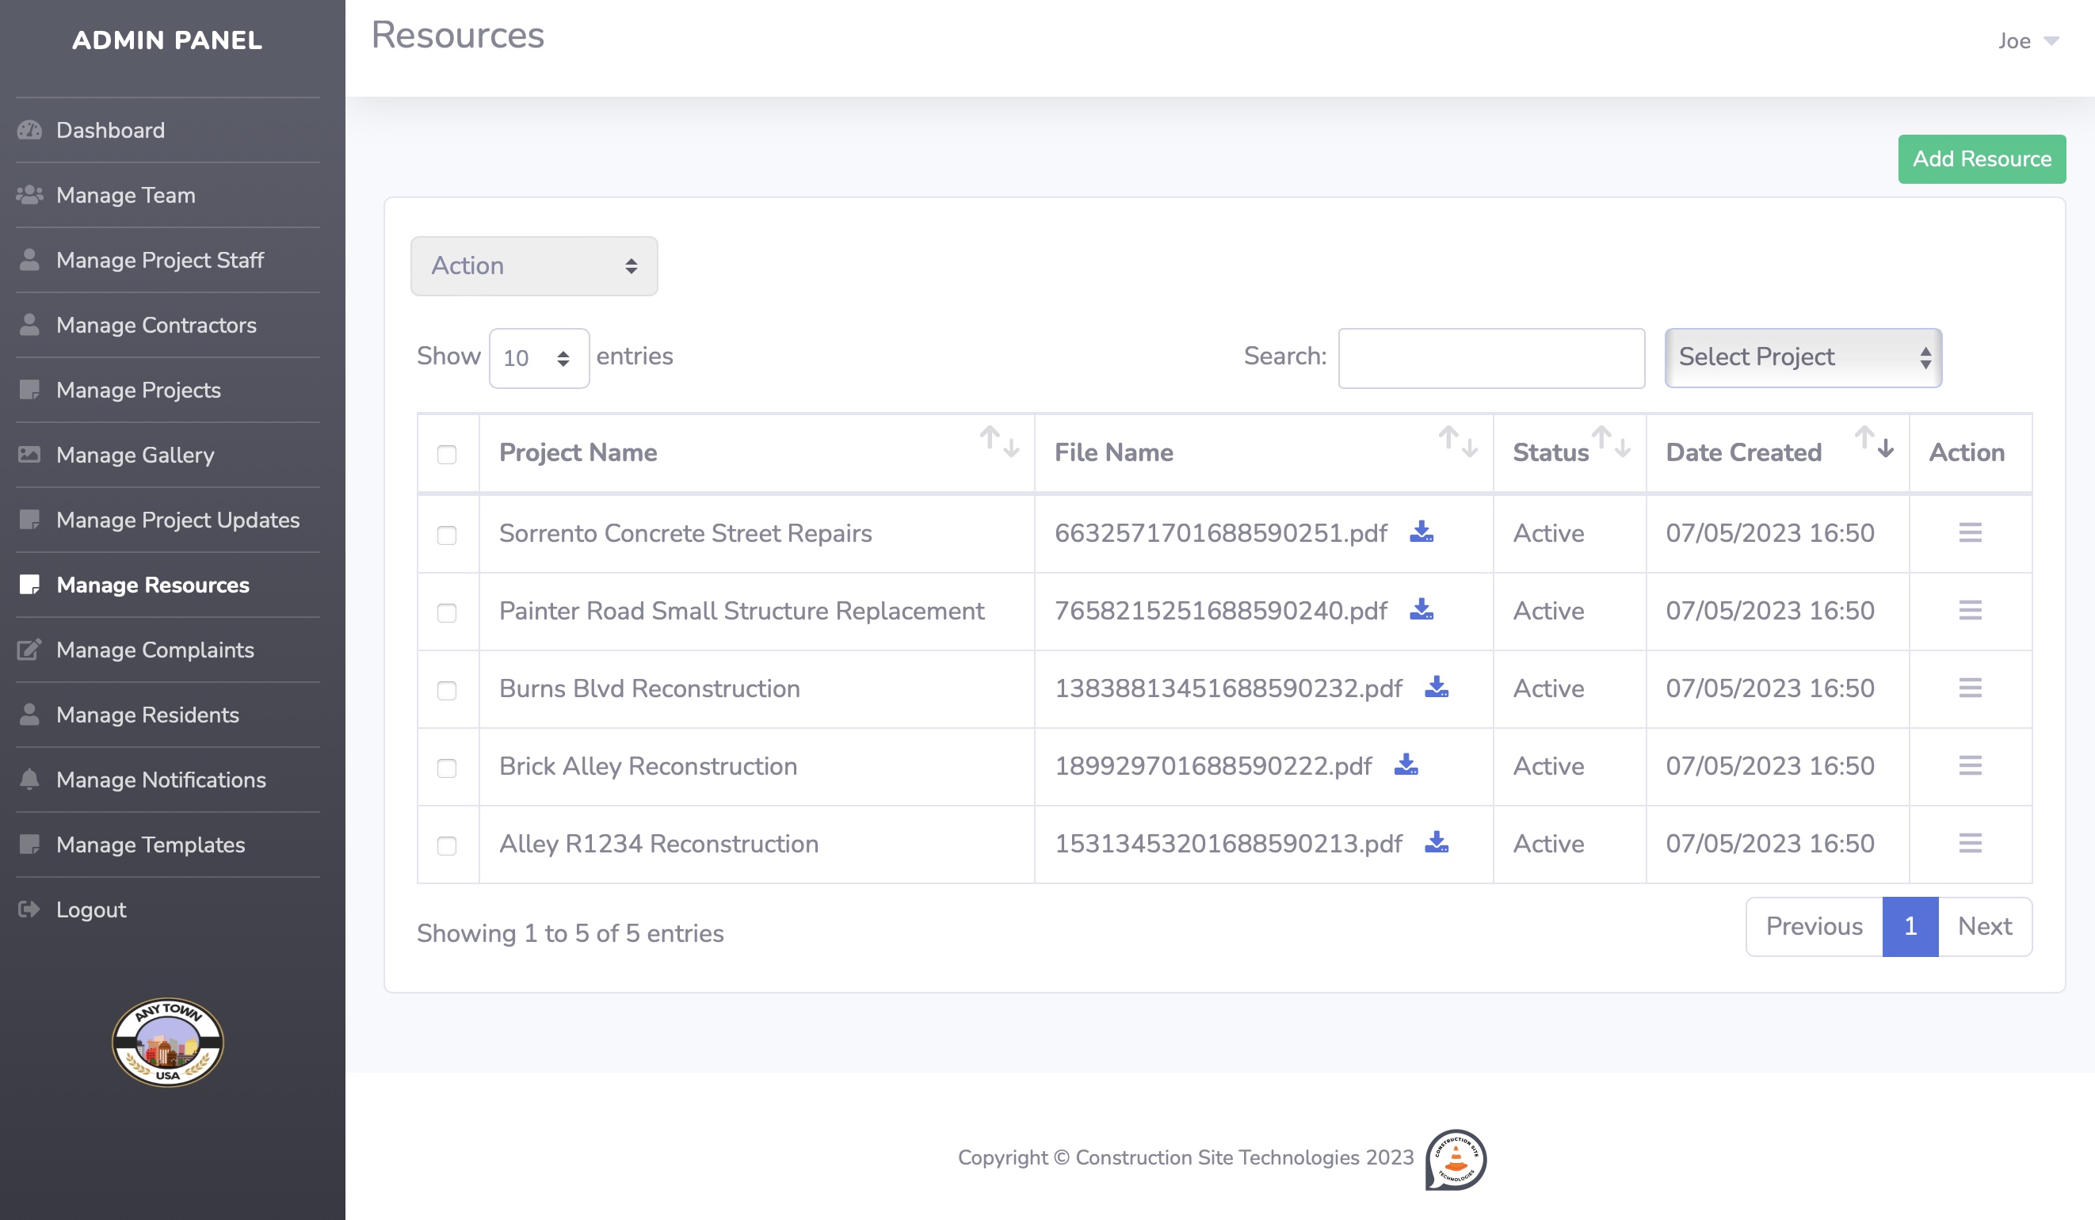Click download icon for Burns Blvd file

pos(1436,688)
